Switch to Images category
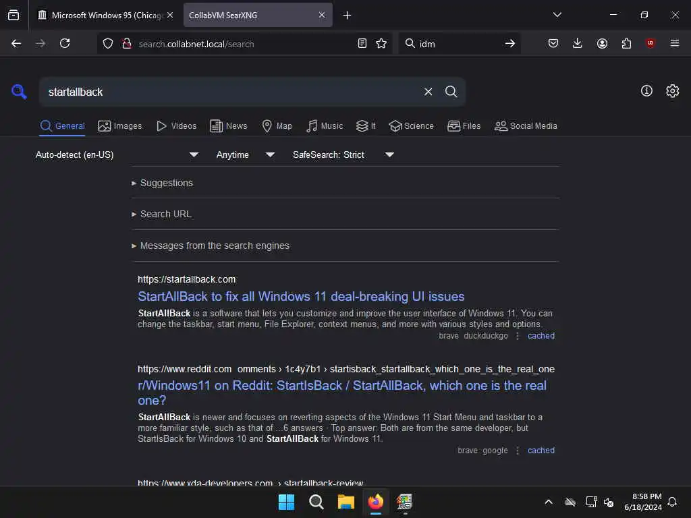Viewport: 691px width, 518px height. tap(120, 126)
